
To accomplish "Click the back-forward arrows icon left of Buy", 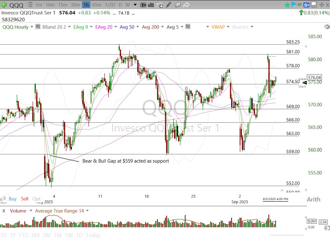I will pos(3,199).
